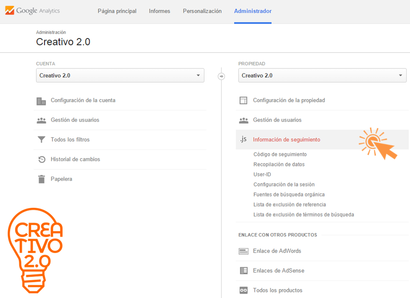Select the Administrador tab
Screen dimensions: 410x298
(253, 11)
